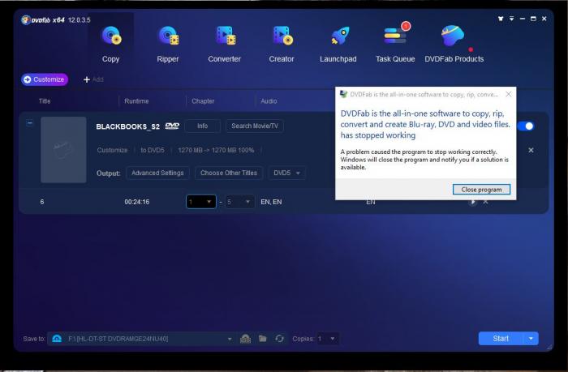568x372 pixels.
Task: Click the ISO image output icon
Action: click(245, 338)
